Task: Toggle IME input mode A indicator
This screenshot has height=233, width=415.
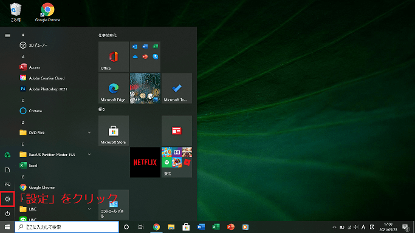Action: pyautogui.click(x=363, y=227)
